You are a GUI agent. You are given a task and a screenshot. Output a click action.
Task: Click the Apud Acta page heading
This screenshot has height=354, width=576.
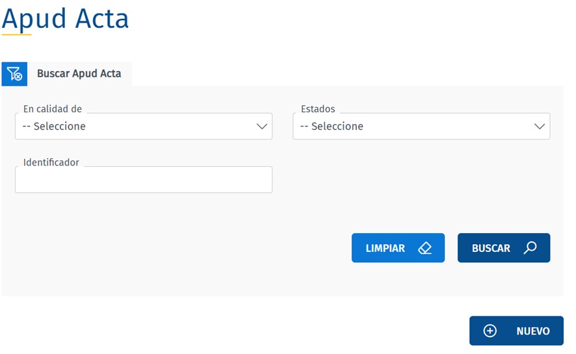pos(66,18)
